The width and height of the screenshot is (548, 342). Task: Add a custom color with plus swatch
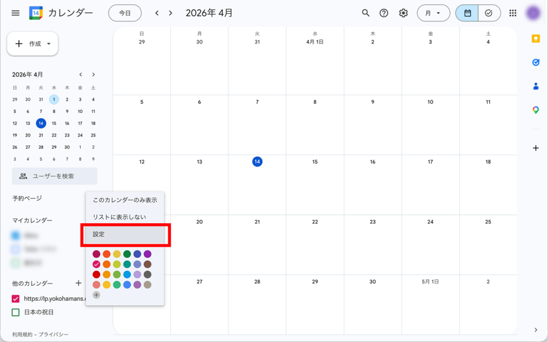96,295
